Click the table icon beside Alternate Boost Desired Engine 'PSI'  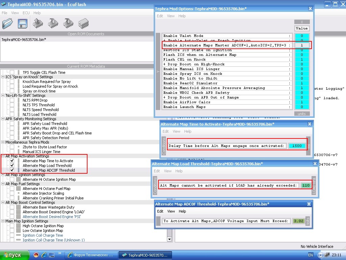pos(19,217)
